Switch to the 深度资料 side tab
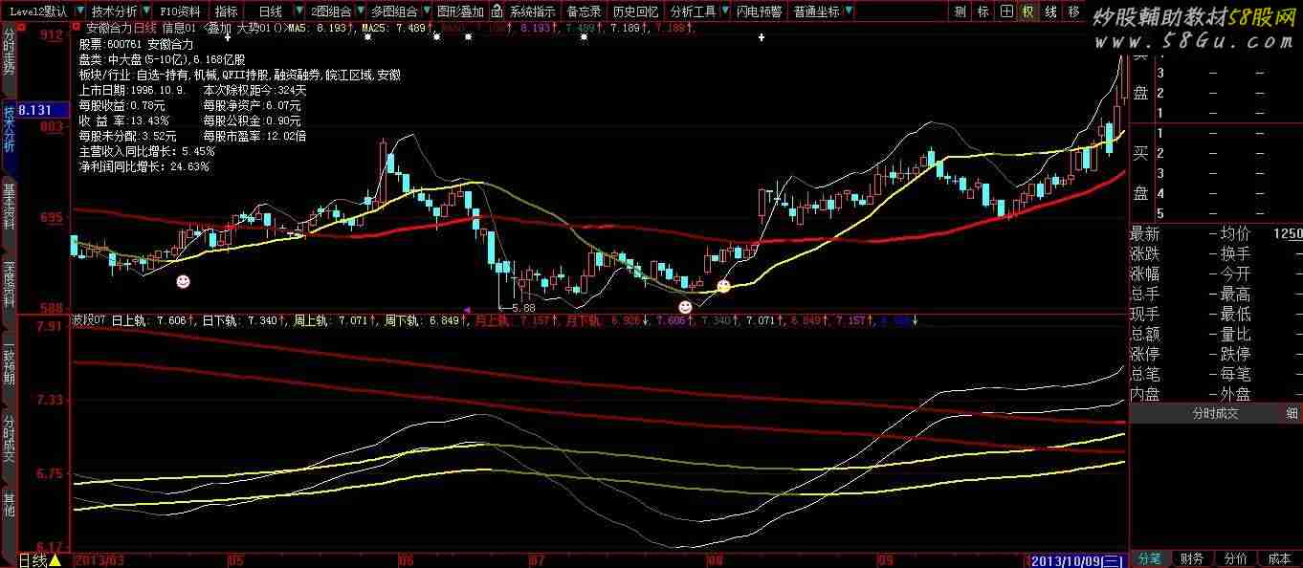1303x568 pixels. click(x=10, y=284)
